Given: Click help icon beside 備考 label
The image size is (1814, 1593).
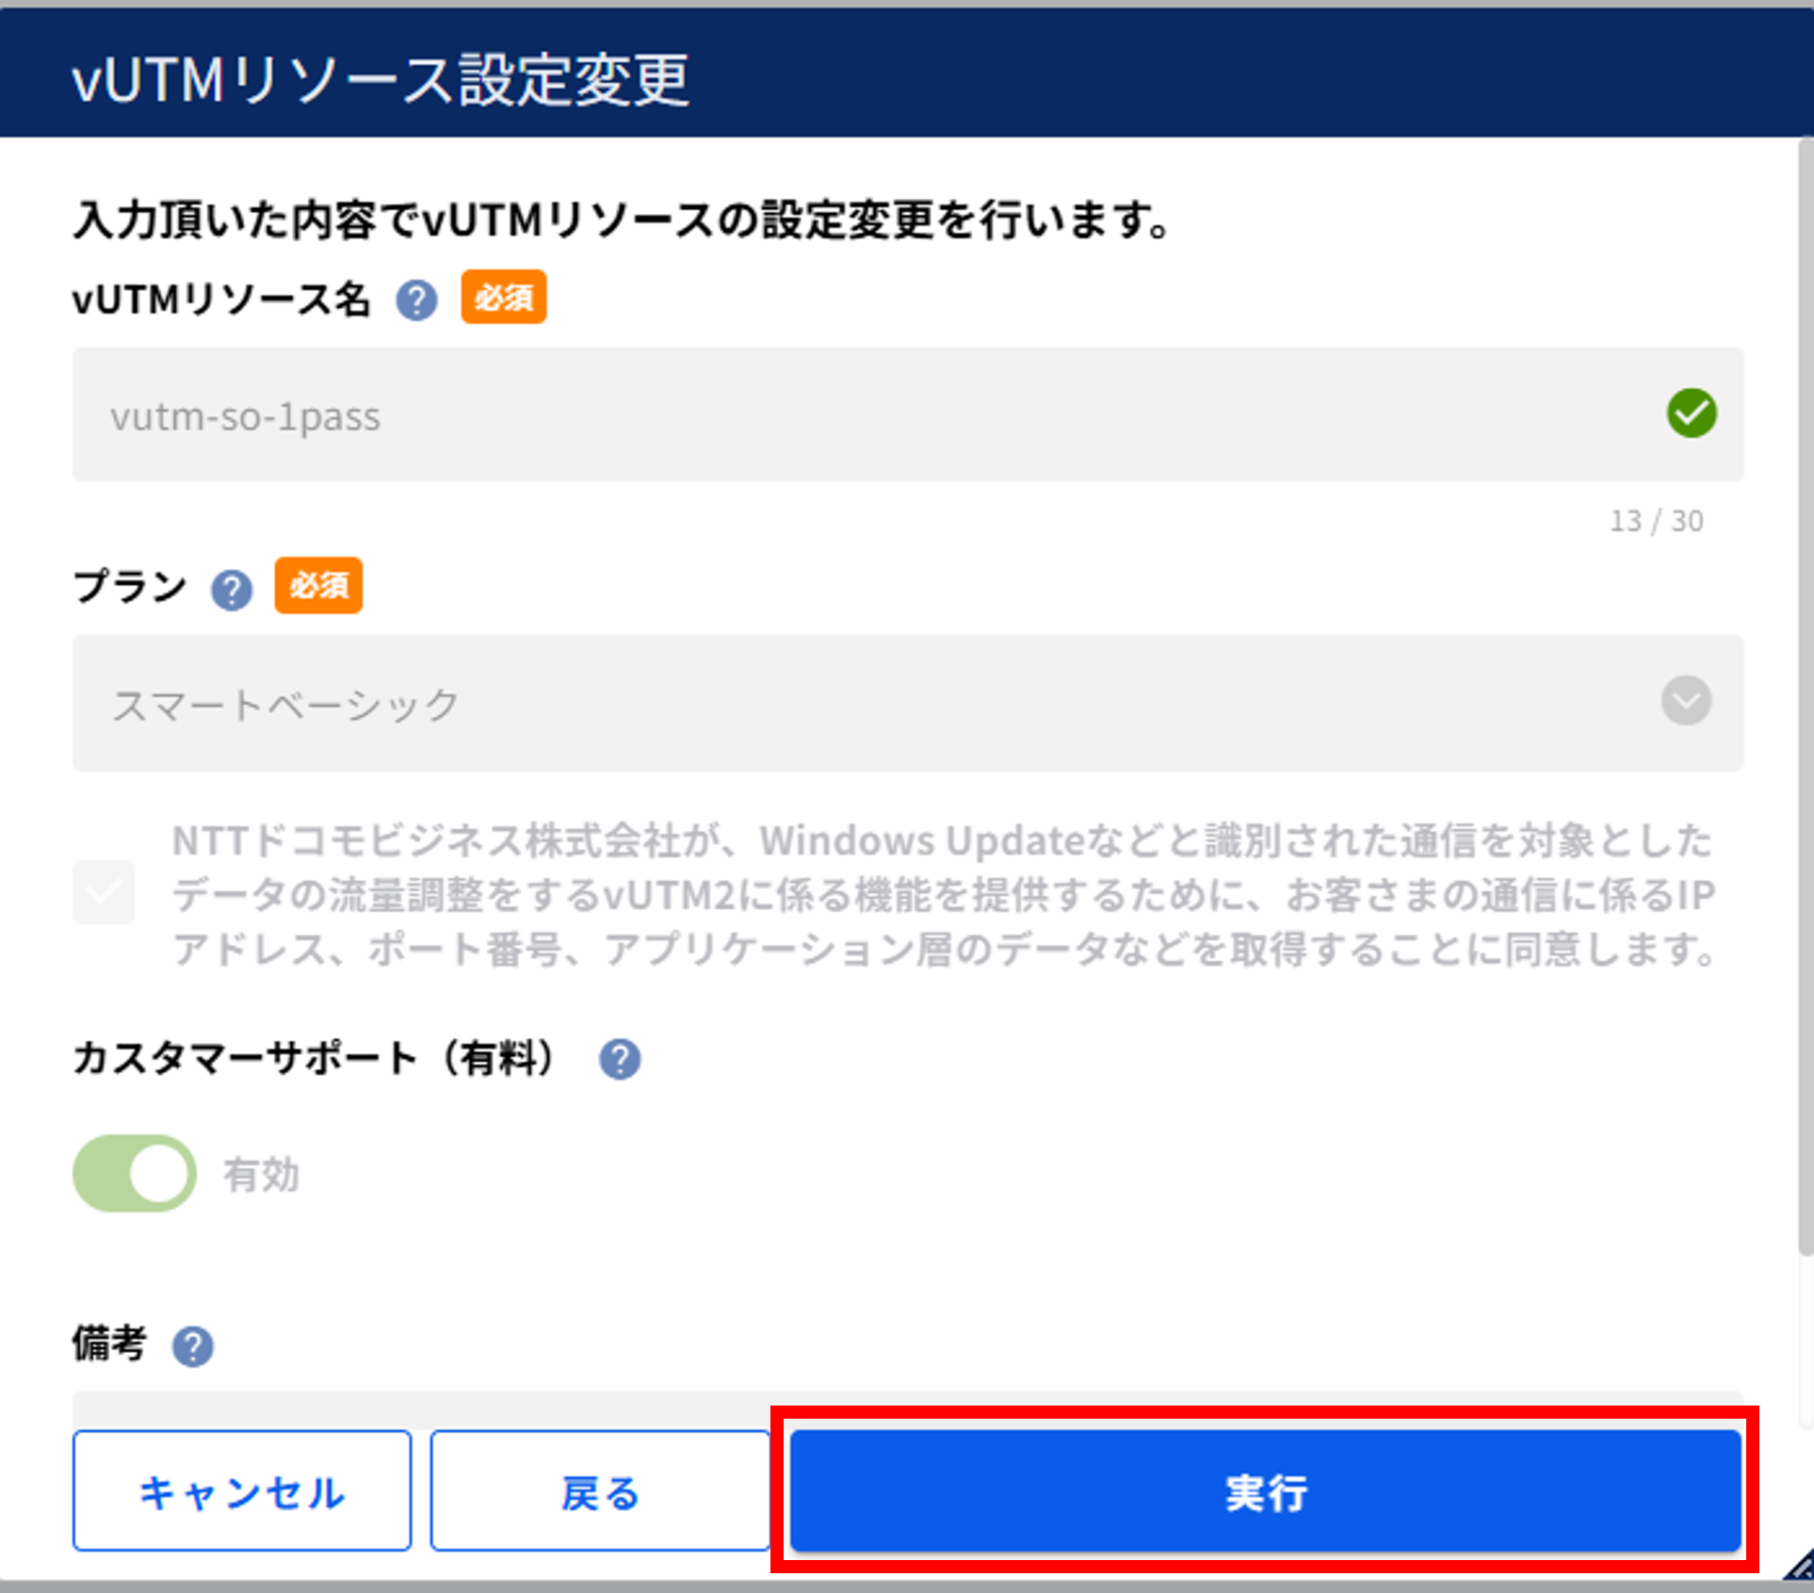Looking at the screenshot, I should coord(193,1346).
